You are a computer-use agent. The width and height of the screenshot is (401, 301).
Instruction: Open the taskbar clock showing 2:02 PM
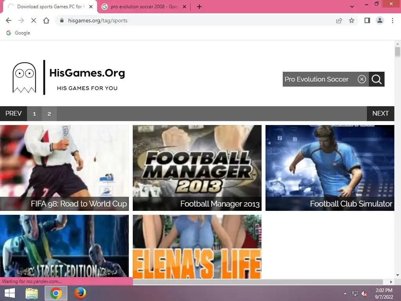[384, 294]
